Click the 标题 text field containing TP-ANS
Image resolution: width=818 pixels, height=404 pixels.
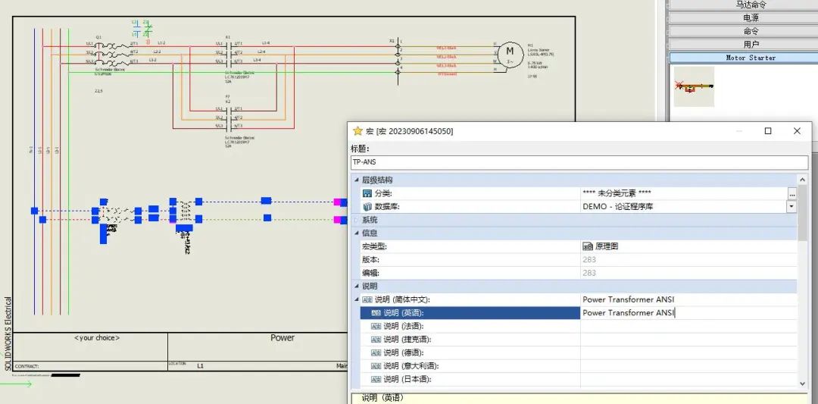tap(579, 162)
